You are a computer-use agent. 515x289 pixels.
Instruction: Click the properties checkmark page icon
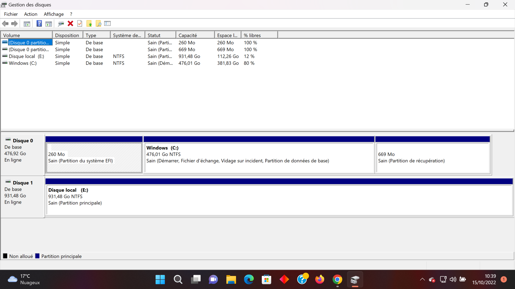tap(80, 24)
